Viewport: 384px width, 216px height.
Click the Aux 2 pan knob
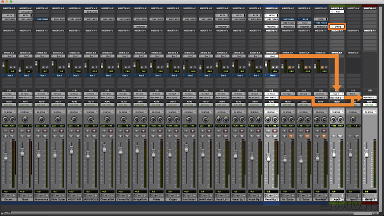[353, 119]
